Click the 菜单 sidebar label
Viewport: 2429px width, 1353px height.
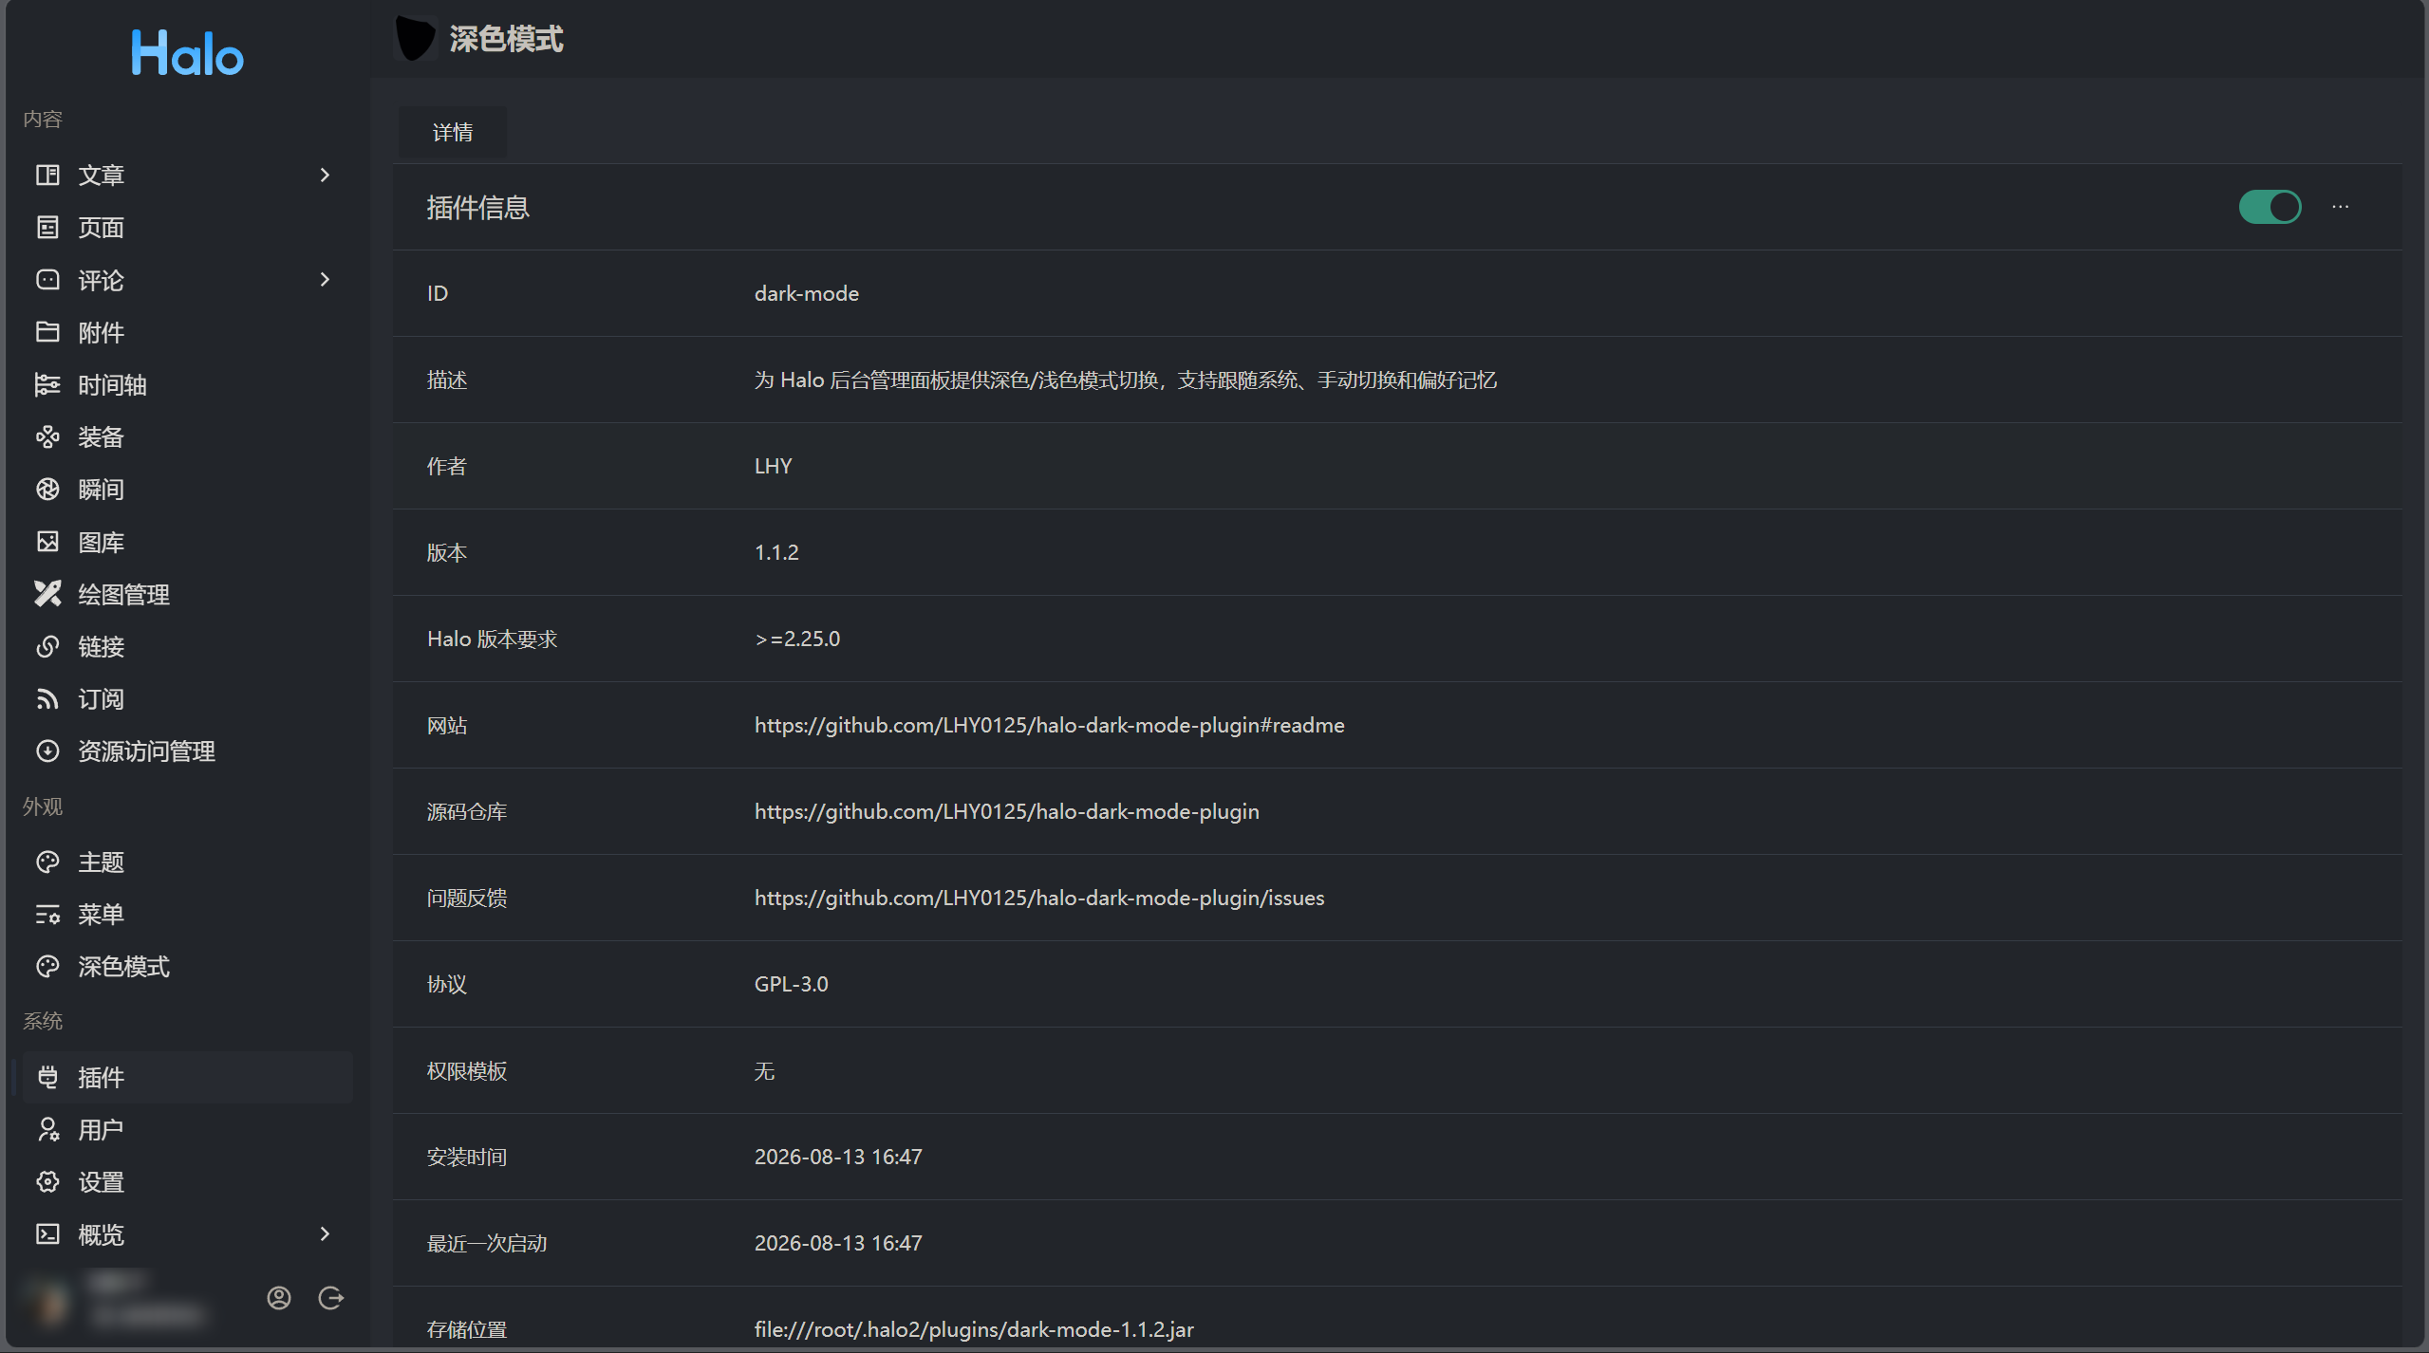pyautogui.click(x=101, y=914)
